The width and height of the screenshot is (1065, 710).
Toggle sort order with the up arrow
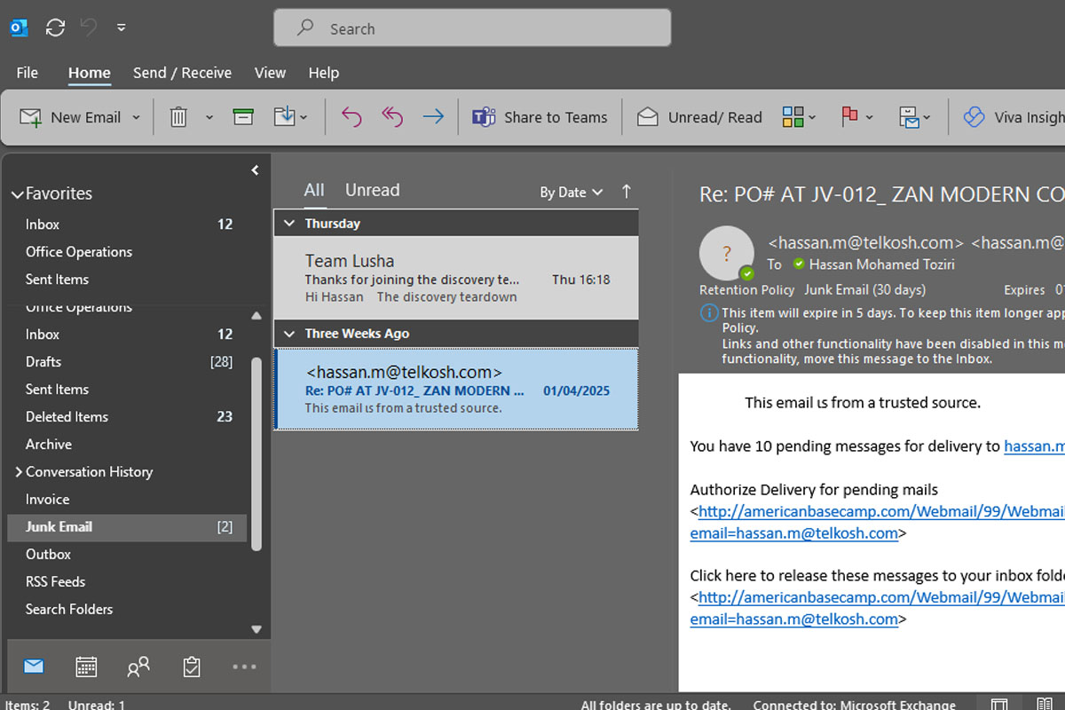(x=627, y=192)
